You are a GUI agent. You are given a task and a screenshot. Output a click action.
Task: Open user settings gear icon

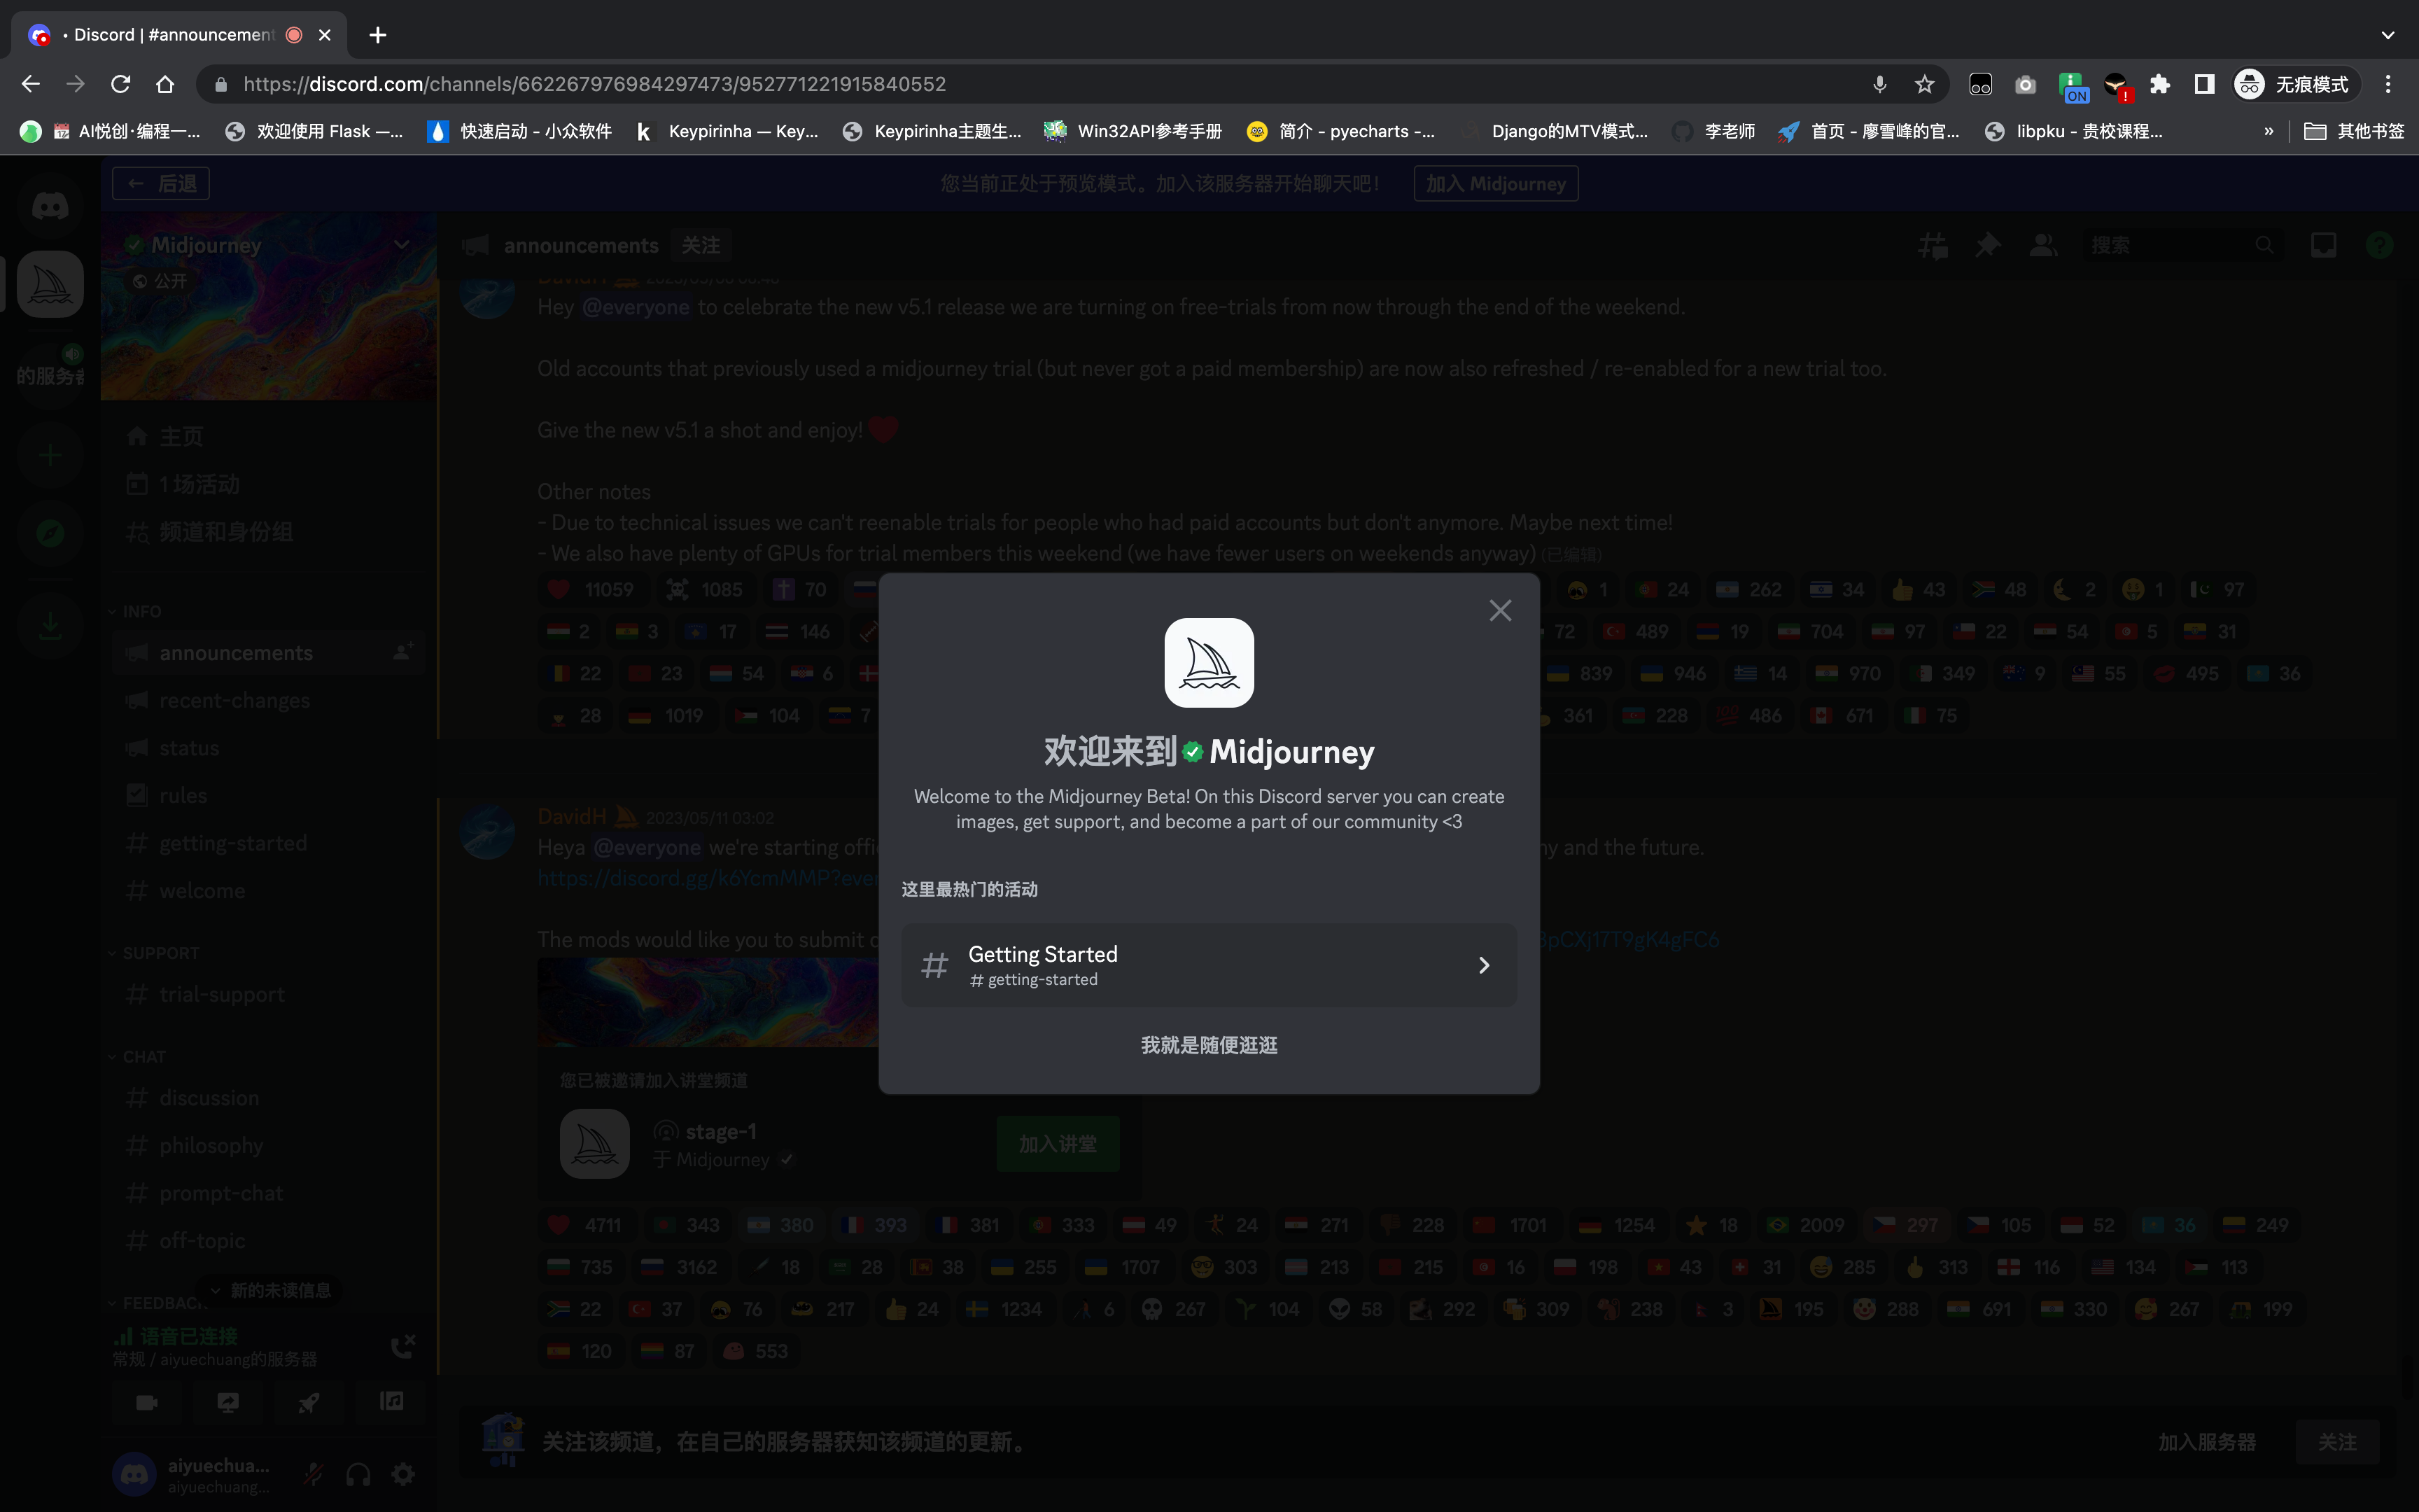(x=403, y=1474)
